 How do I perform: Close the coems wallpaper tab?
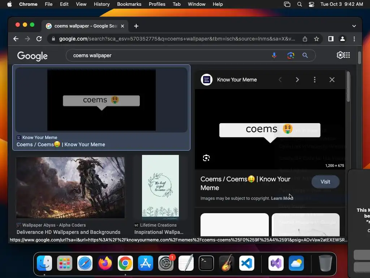point(122,26)
